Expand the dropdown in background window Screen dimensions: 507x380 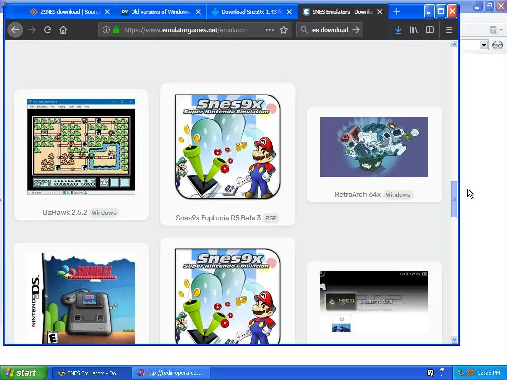coord(484,45)
